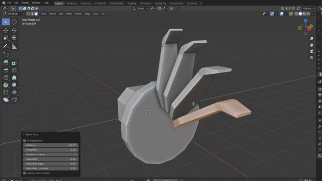
Task: Switch to the Shading workspace tab
Action: (132, 4)
